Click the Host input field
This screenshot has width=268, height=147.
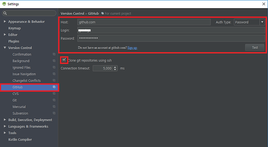point(144,22)
